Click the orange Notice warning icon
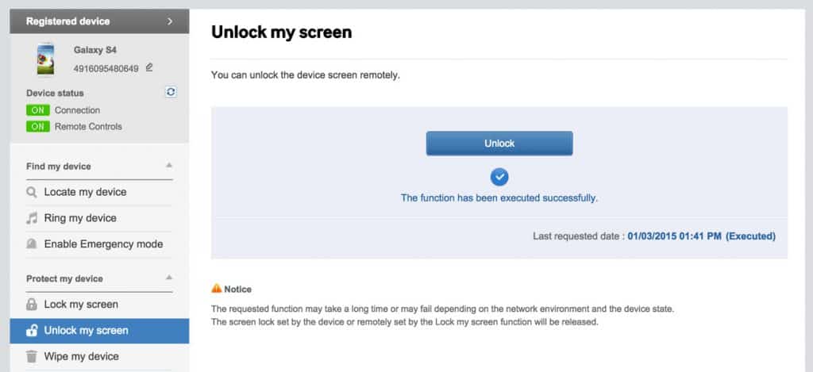Screen dimensions: 813x372 pos(217,289)
